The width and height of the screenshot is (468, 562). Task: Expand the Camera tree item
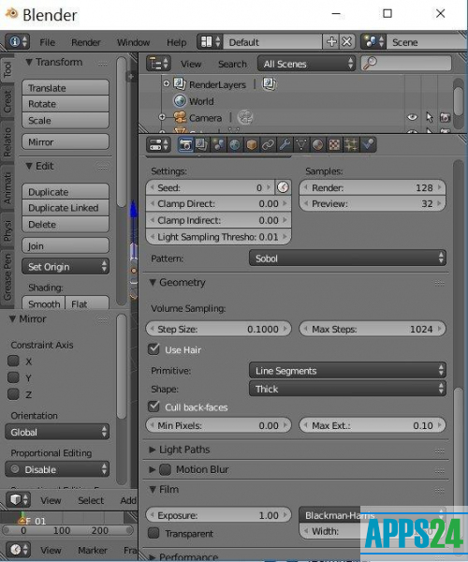[x=162, y=117]
